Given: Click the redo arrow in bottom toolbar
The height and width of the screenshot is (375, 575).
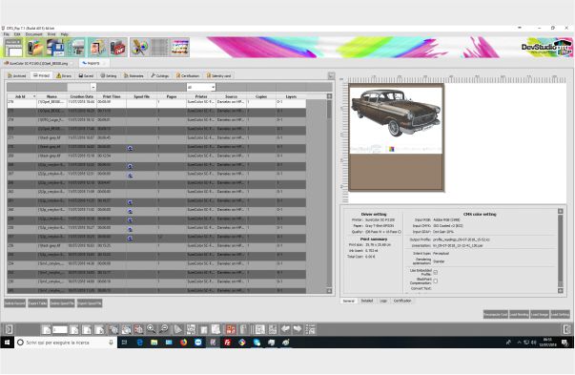Looking at the screenshot, I should (x=298, y=329).
